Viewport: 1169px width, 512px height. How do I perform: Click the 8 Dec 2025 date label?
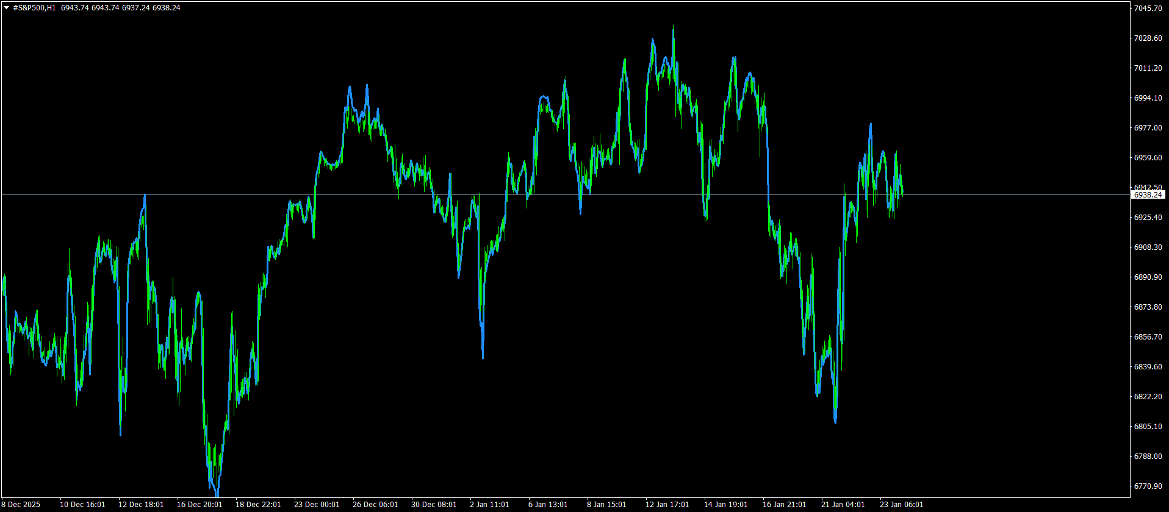pyautogui.click(x=21, y=505)
